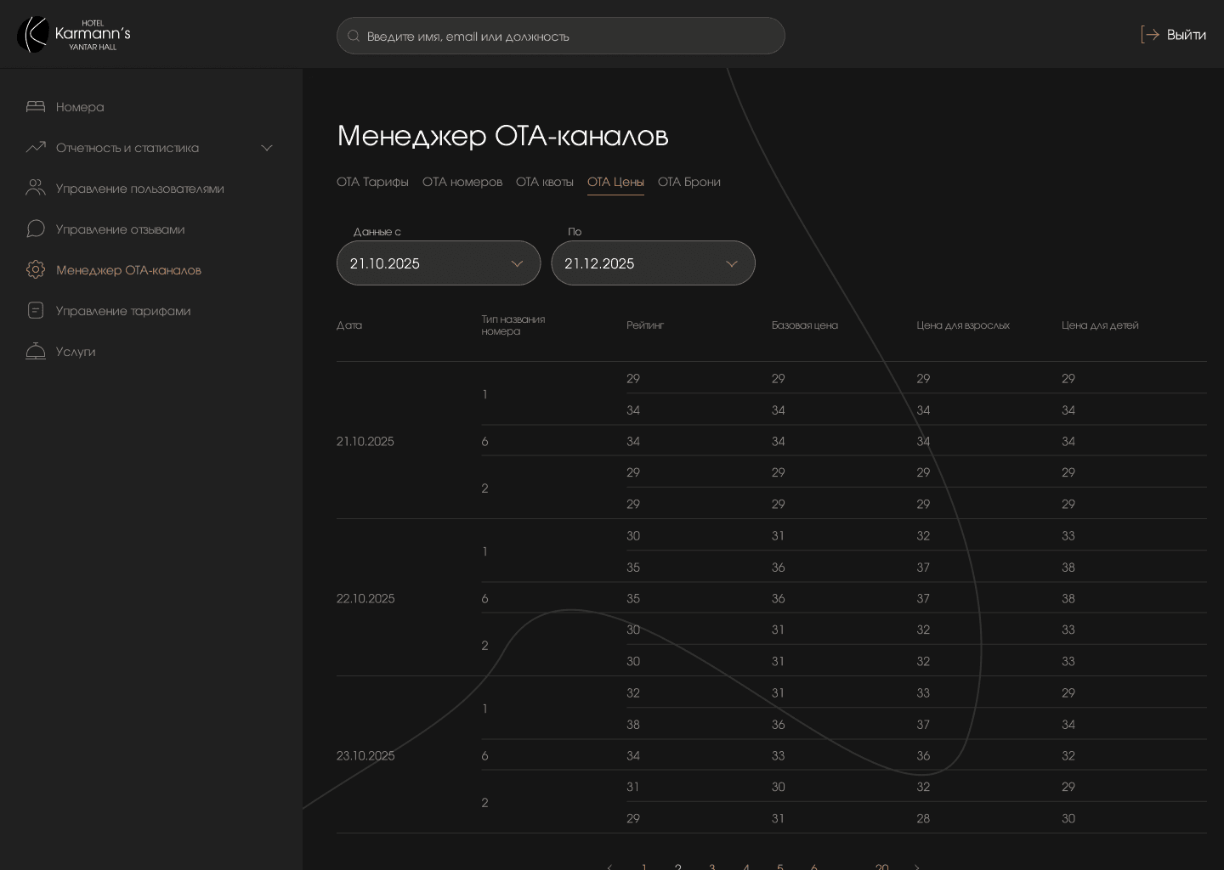Click the bed icon next to Номера
Screen dimensions: 1224x870
point(36,107)
